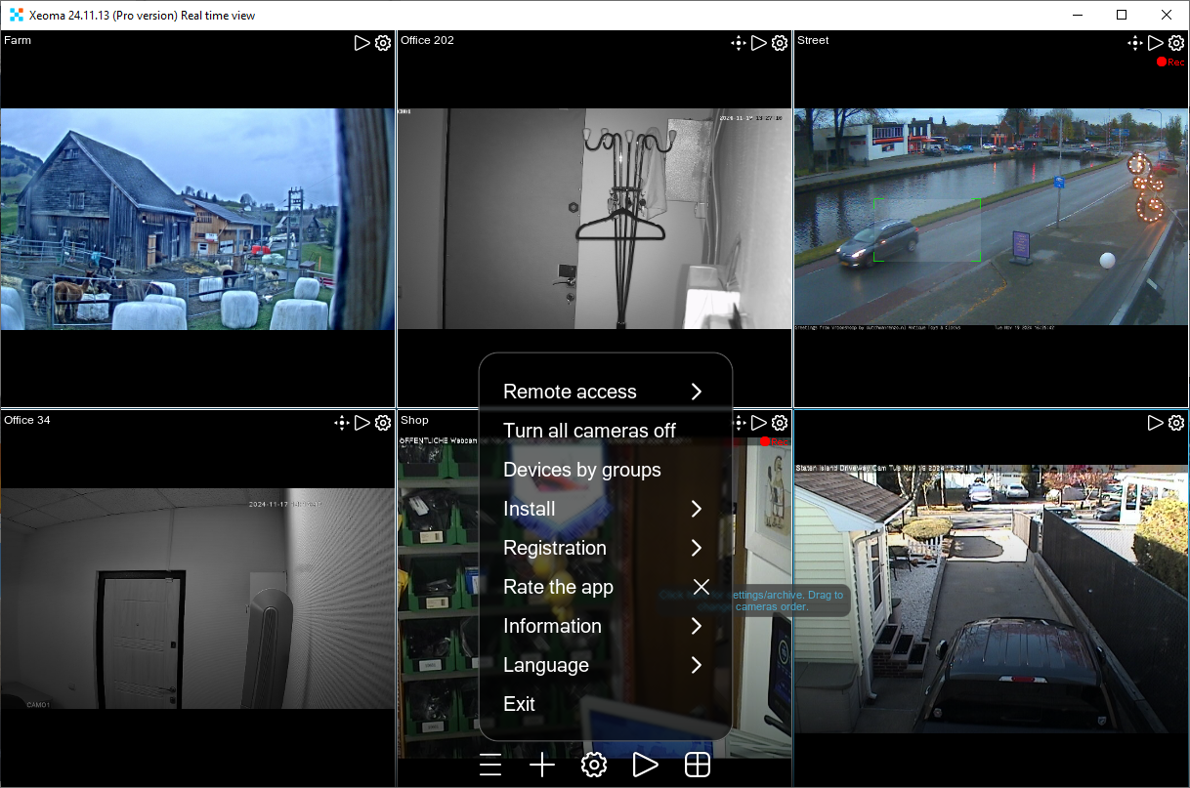This screenshot has width=1190, height=788.
Task: Open Office 34 camera settings gear
Action: coord(383,423)
